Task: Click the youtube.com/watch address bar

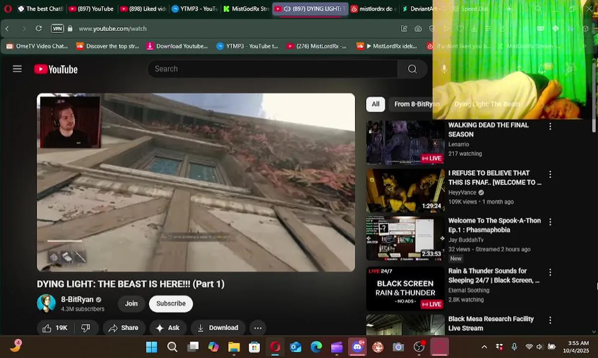Action: pyautogui.click(x=113, y=29)
